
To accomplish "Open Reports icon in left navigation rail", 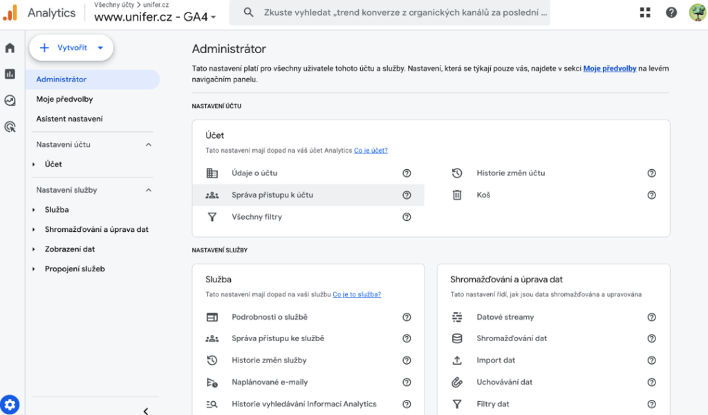I will [x=10, y=74].
